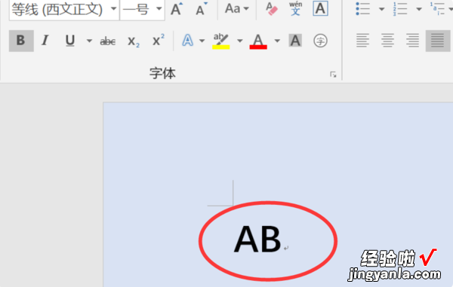Decrease font size with small A
453x287 pixels.
point(201,9)
